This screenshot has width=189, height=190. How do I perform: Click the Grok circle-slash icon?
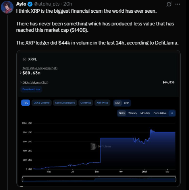click(169, 4)
